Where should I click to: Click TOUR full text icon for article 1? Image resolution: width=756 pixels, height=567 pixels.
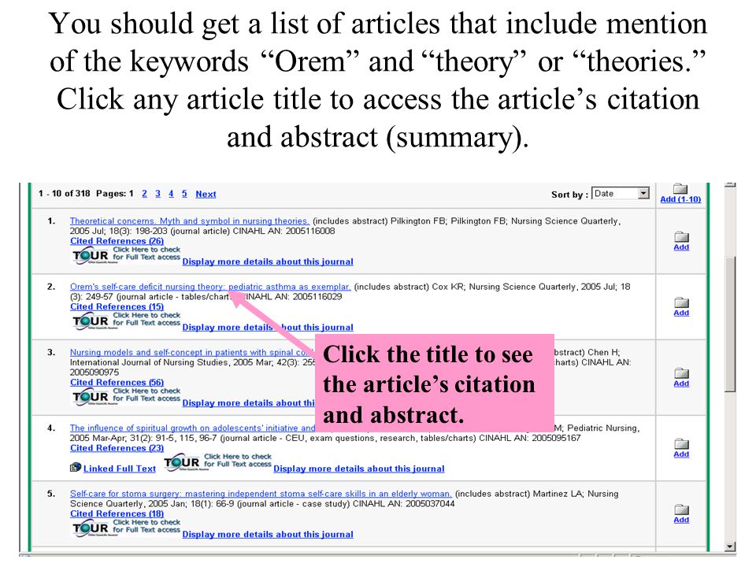click(126, 255)
